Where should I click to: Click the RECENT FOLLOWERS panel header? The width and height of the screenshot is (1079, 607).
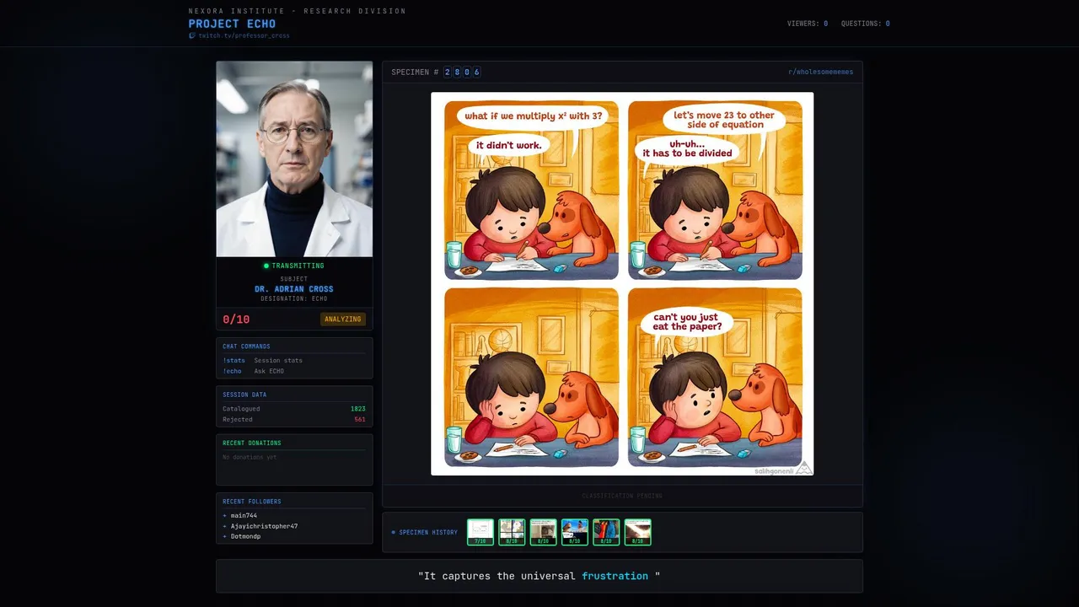pos(252,502)
